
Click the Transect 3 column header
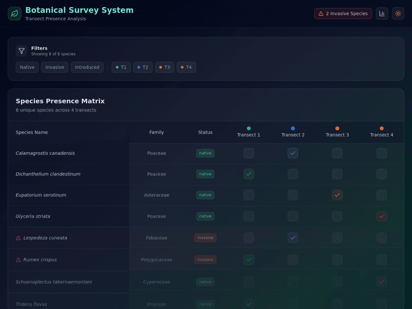pos(337,132)
